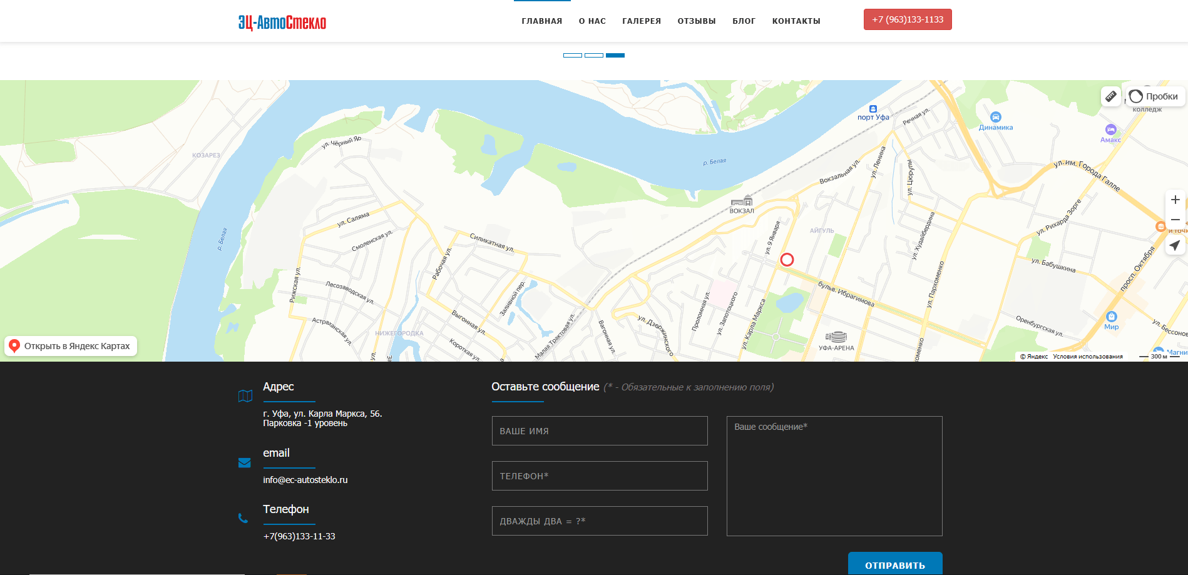1188x575 pixels.
Task: Click the Вокзал station icon on map
Action: (x=742, y=201)
